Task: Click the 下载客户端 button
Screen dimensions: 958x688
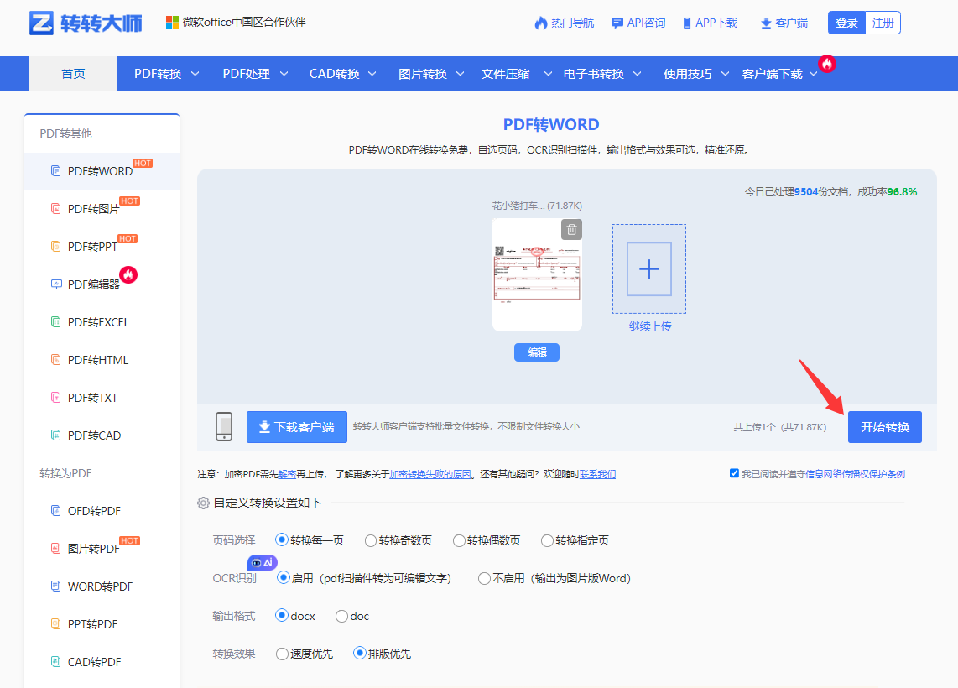Action: point(297,427)
